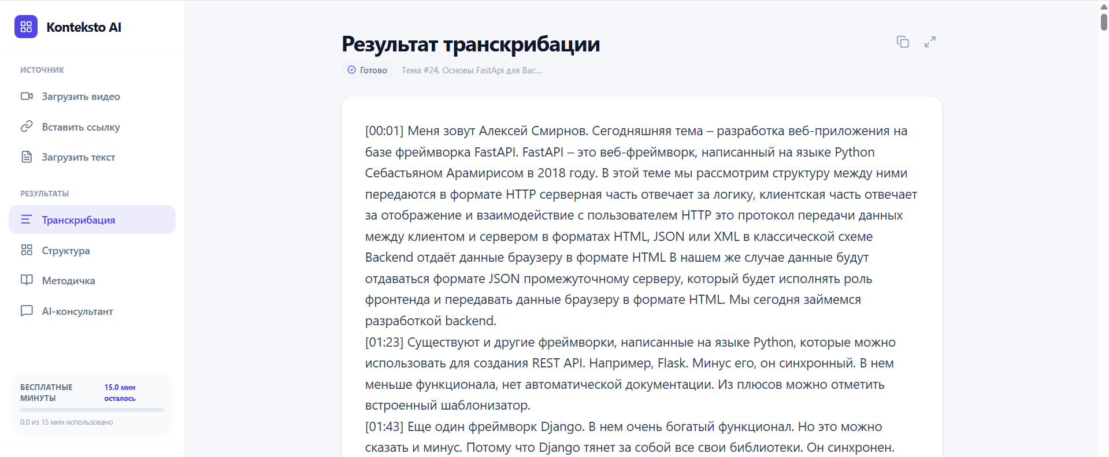Image resolution: width=1109 pixels, height=457 pixels.
Task: Choose Загрузить текст source option
Action: pos(92,157)
